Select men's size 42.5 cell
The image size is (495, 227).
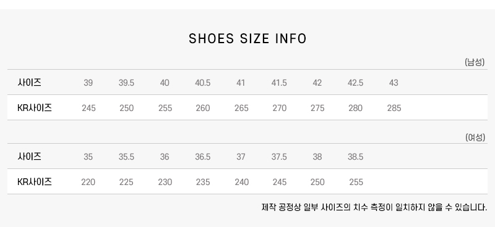[355, 83]
